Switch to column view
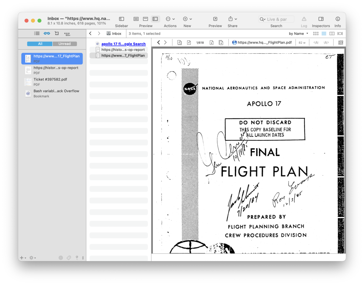This screenshot has height=285, width=364. tap(332, 34)
